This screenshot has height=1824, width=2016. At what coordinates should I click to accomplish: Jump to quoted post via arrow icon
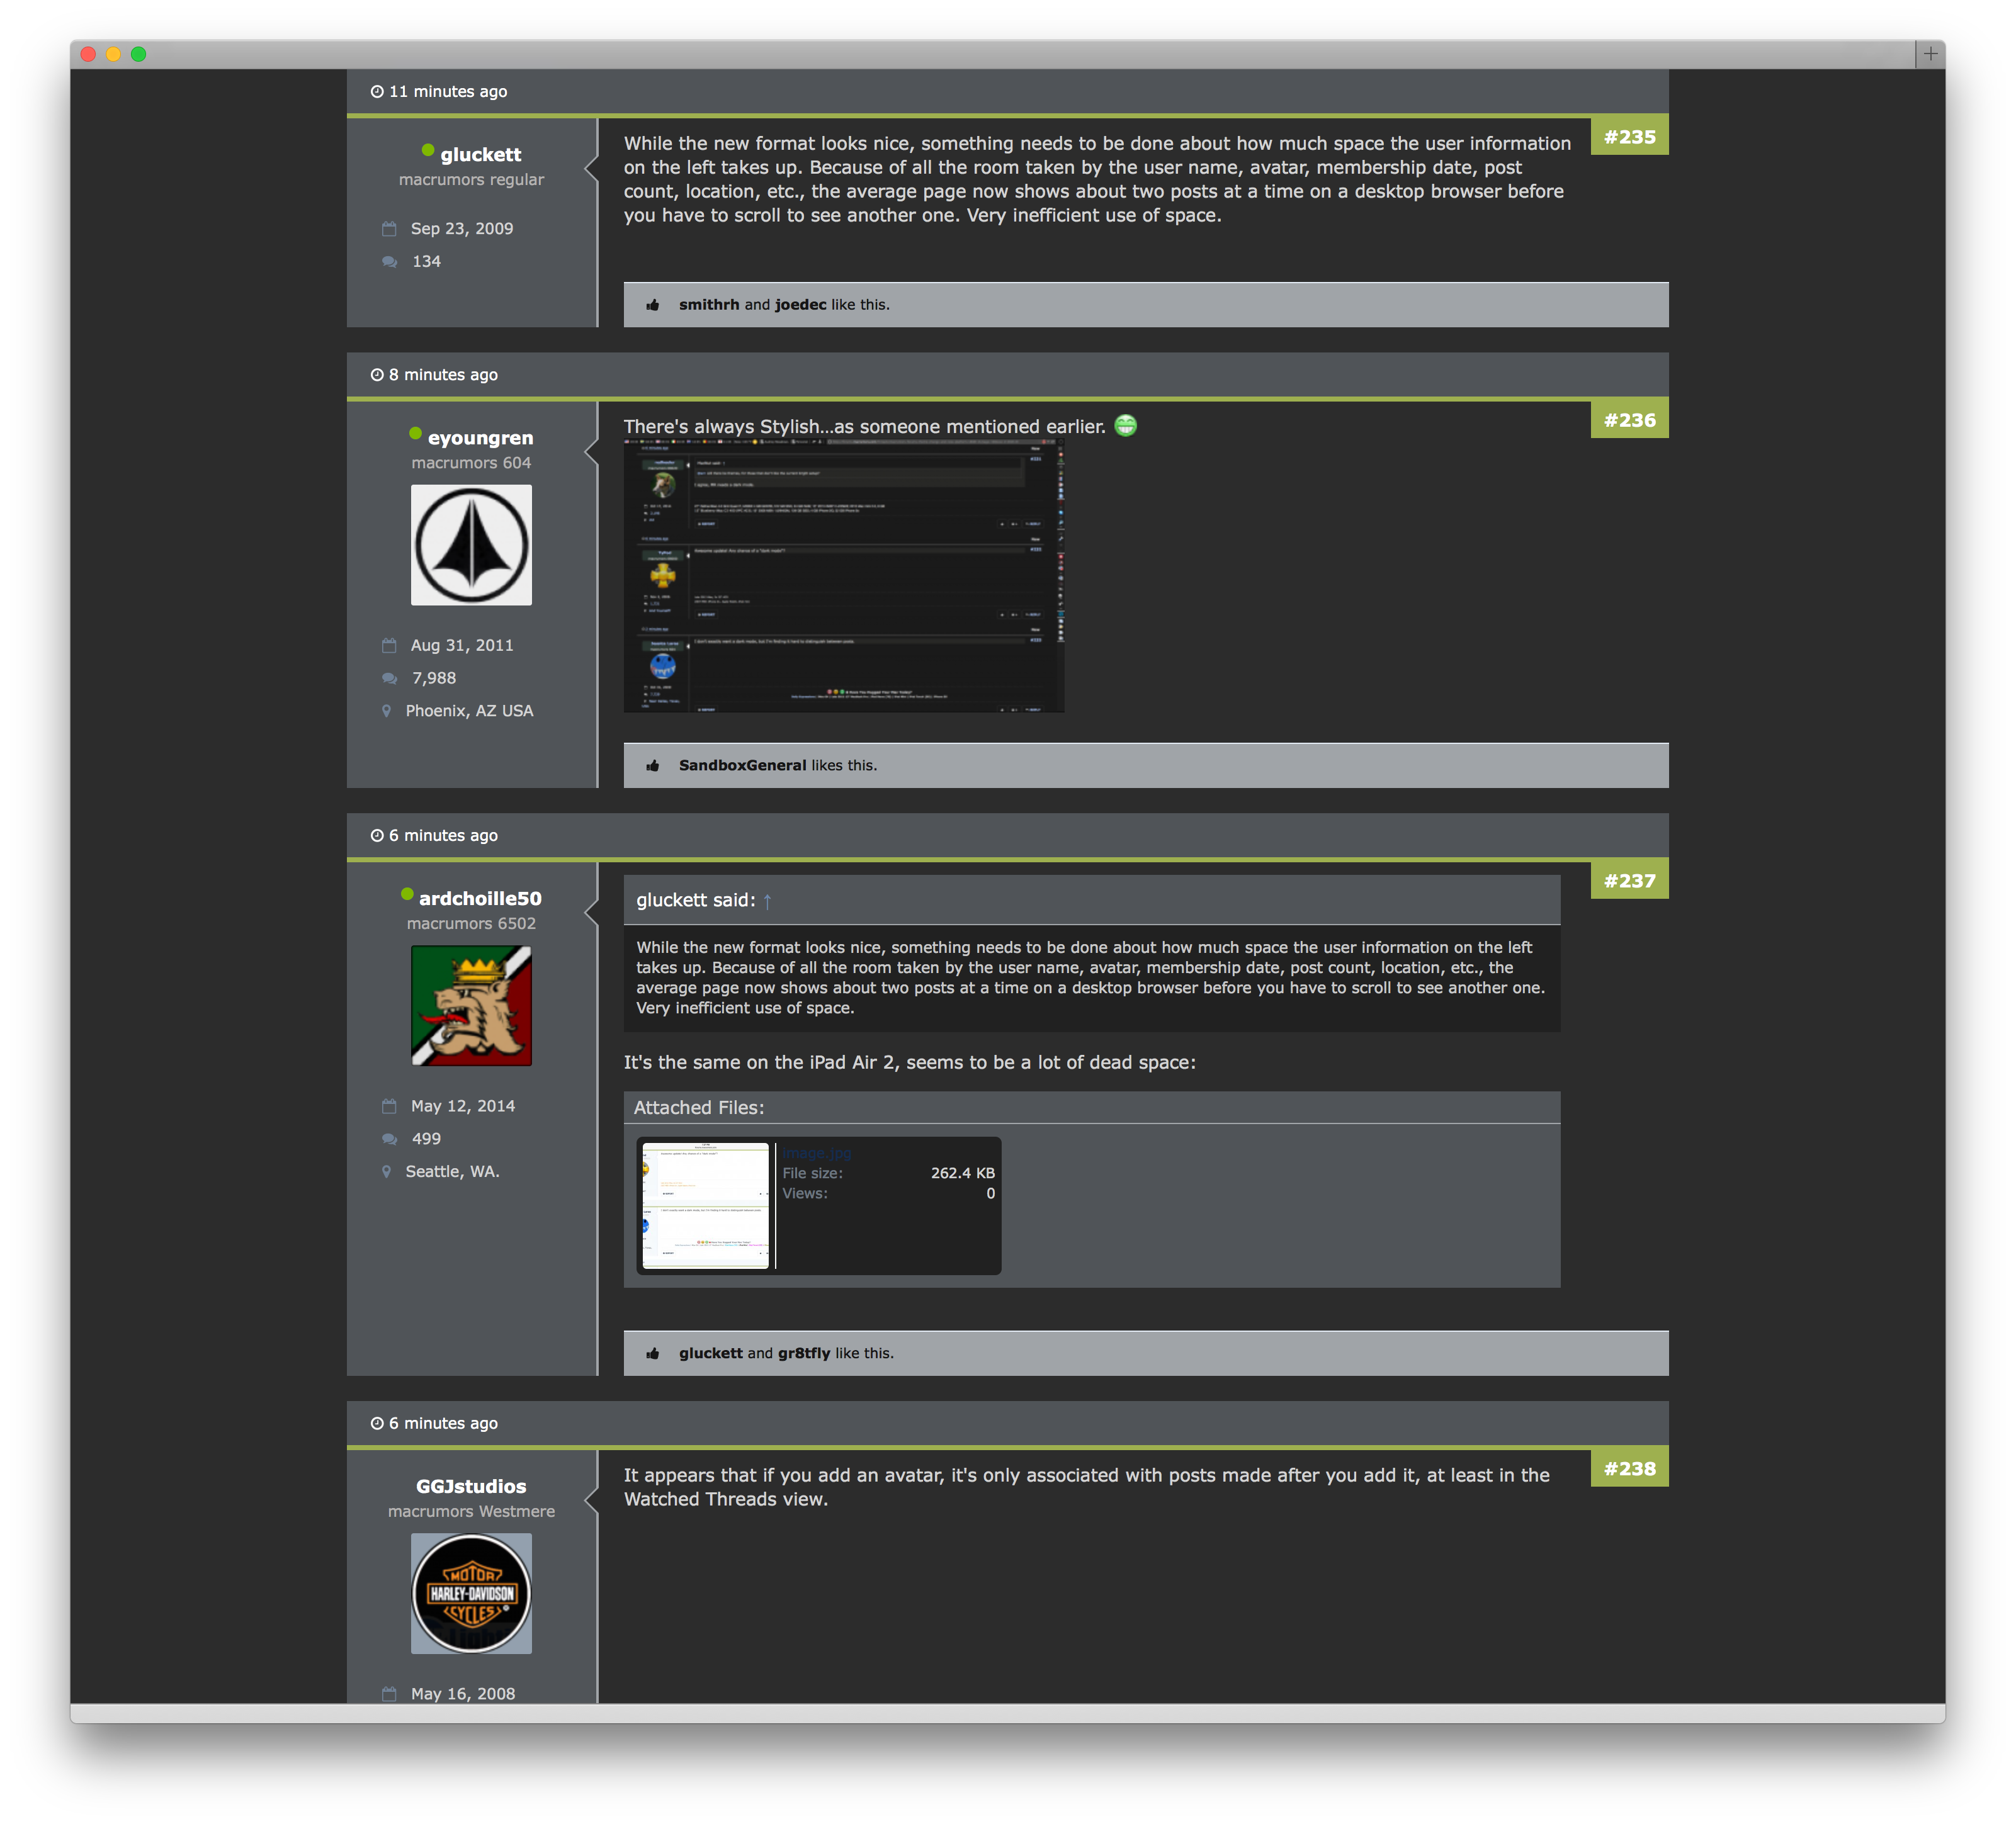(x=767, y=901)
